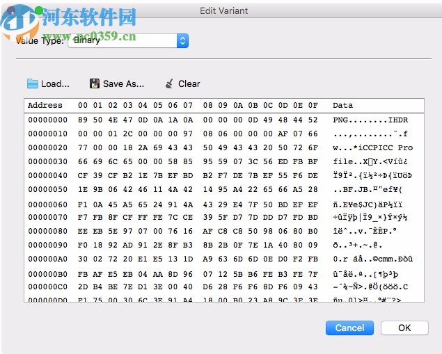The image size is (442, 354).
Task: Click the green maximize window button
Action: (39, 10)
